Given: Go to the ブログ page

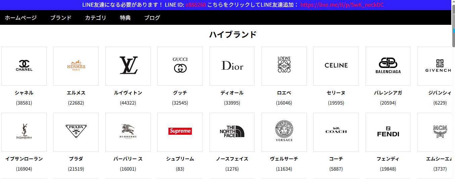Looking at the screenshot, I should 152,18.
